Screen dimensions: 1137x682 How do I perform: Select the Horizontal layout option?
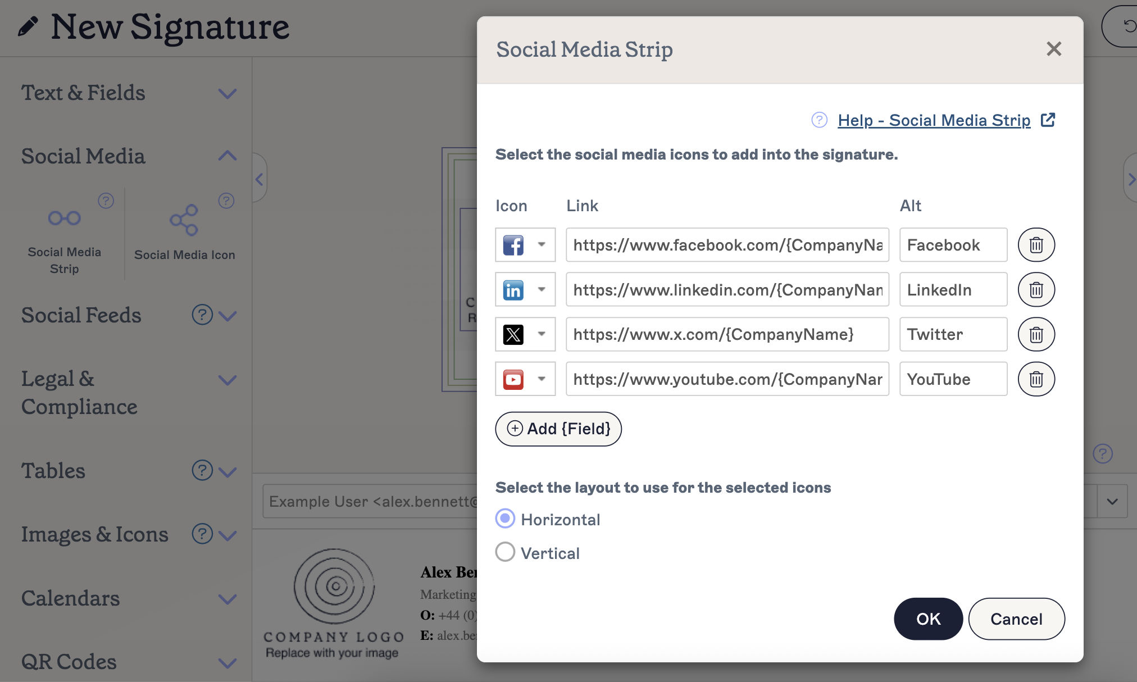pos(505,519)
